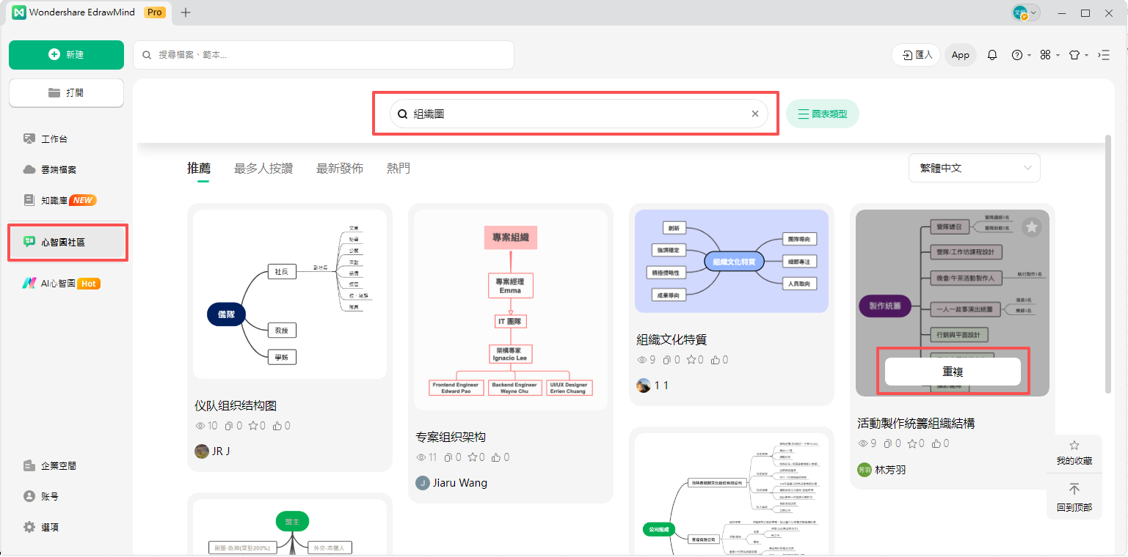Screen dimensions: 1128x557
Task: Expand the 繁體中文 language dropdown
Action: coord(974,168)
